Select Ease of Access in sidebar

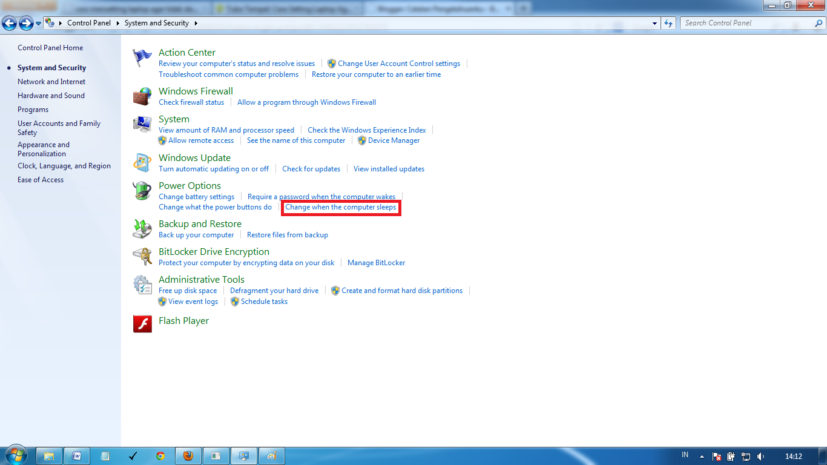[41, 180]
